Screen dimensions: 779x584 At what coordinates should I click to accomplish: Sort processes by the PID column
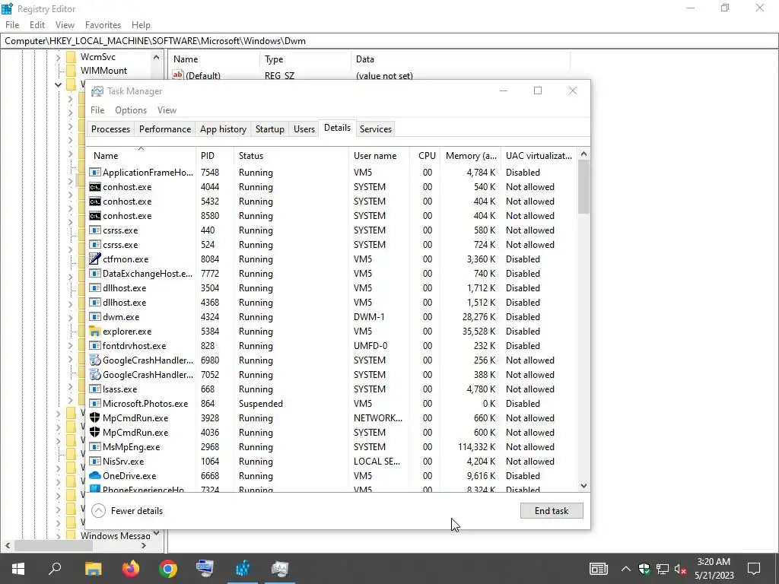coord(215,155)
